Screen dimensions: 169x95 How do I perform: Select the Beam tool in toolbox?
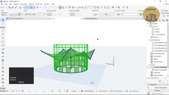pyautogui.click(x=3, y=38)
